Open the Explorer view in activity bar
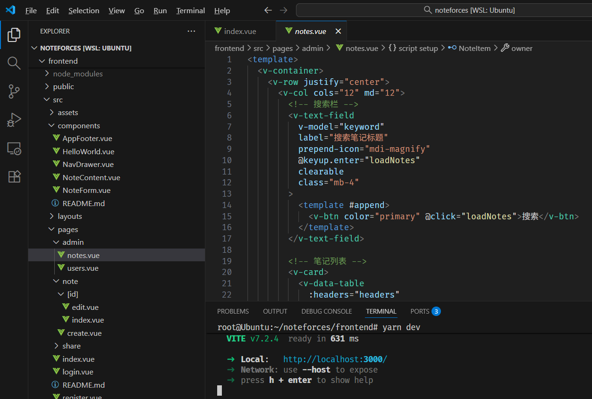 [x=14, y=34]
